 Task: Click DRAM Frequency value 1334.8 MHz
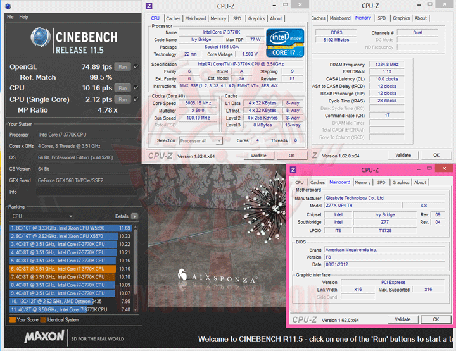[387, 64]
